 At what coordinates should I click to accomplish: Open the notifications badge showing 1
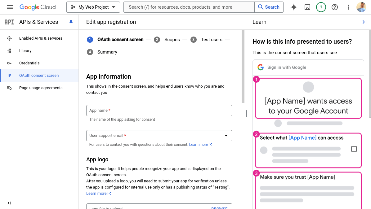point(321,7)
